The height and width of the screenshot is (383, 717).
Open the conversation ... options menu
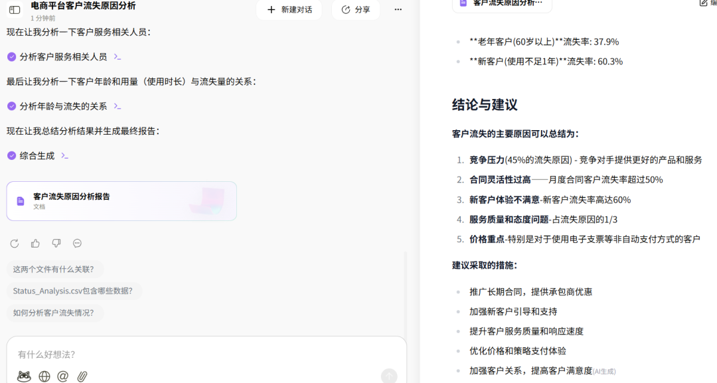398,9
